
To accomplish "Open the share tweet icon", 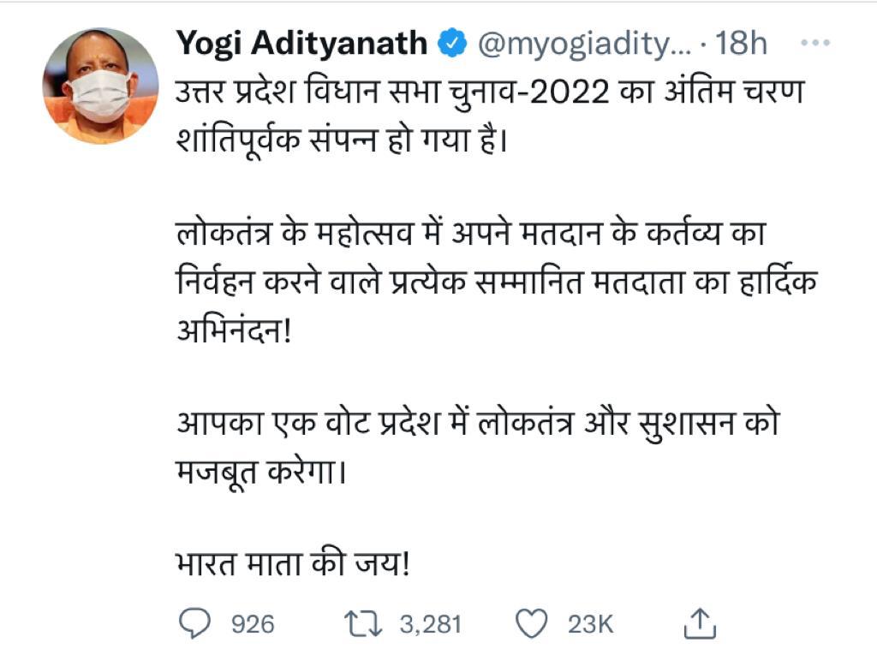I will pos(699,624).
